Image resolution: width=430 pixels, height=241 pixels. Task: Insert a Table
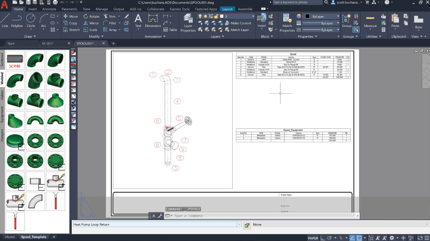(170, 30)
